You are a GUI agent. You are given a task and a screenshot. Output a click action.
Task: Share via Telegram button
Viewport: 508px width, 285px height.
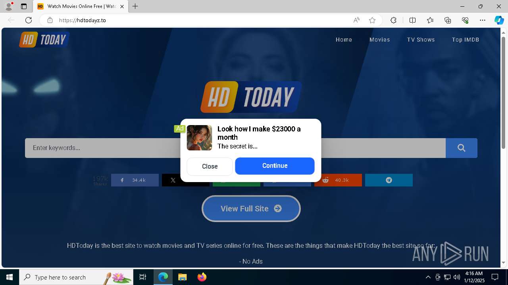[x=389, y=180]
